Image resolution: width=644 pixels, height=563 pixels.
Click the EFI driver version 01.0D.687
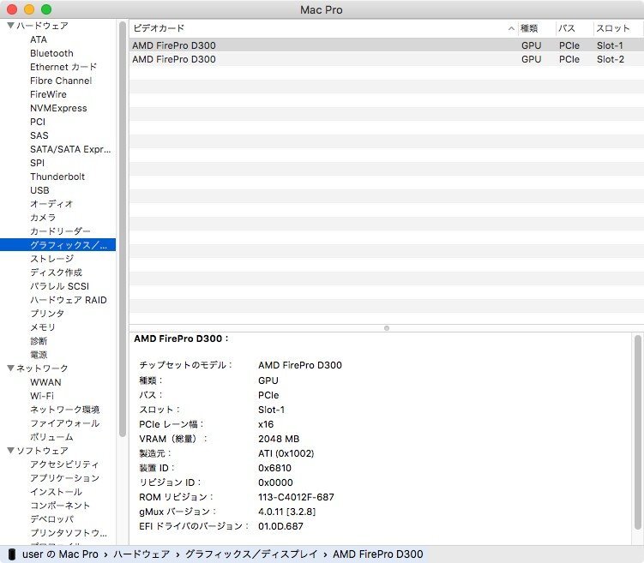click(x=280, y=526)
